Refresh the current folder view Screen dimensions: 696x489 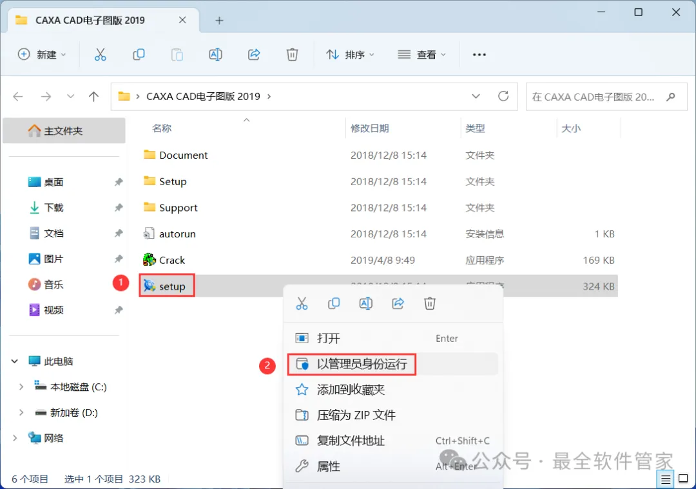click(x=503, y=96)
